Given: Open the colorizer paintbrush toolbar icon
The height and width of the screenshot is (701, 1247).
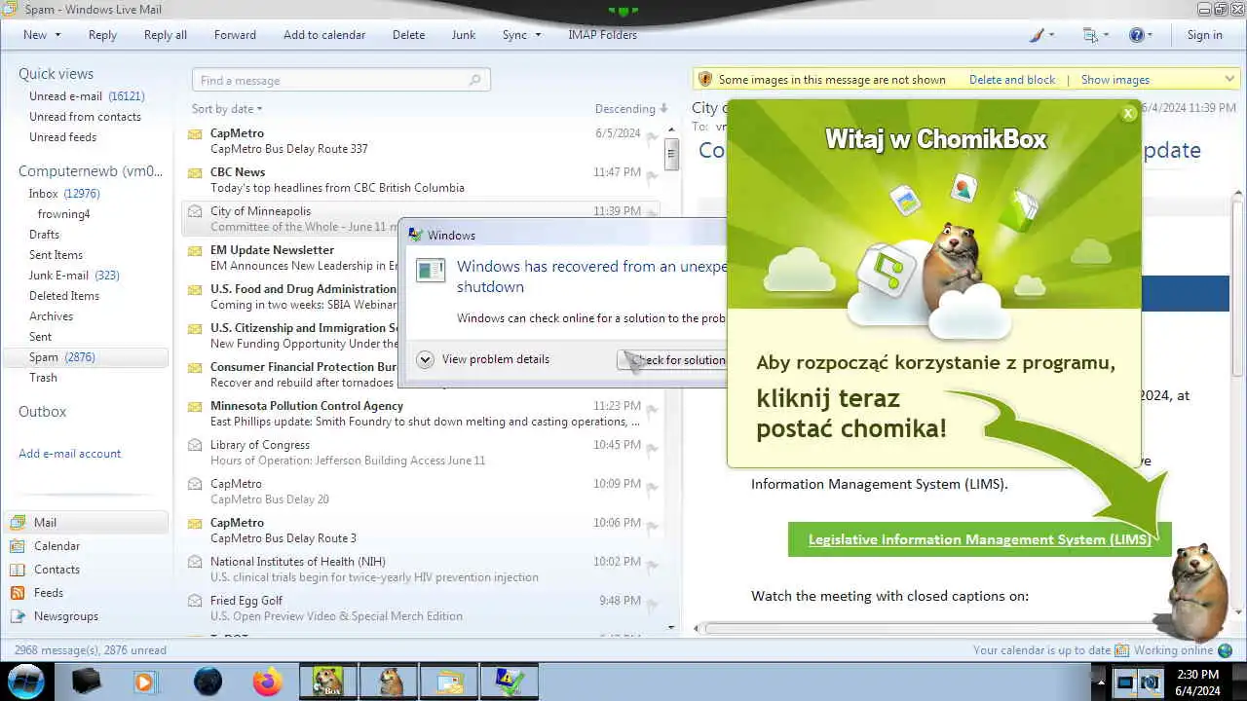Looking at the screenshot, I should [x=1038, y=35].
